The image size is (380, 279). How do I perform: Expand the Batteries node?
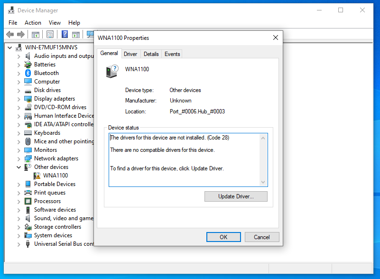[x=19, y=65]
